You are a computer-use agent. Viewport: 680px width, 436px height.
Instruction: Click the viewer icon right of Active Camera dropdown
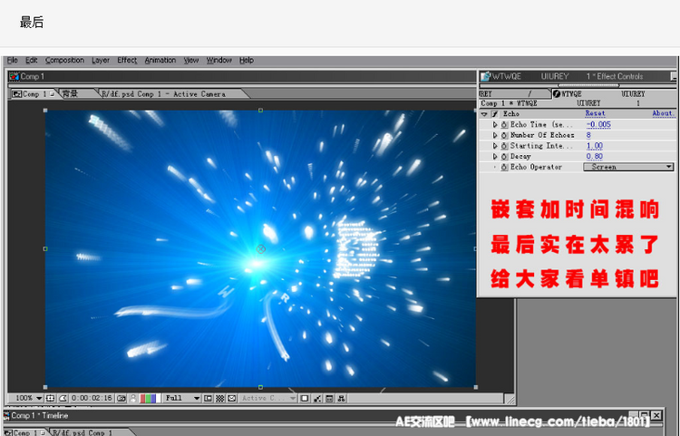(x=305, y=398)
